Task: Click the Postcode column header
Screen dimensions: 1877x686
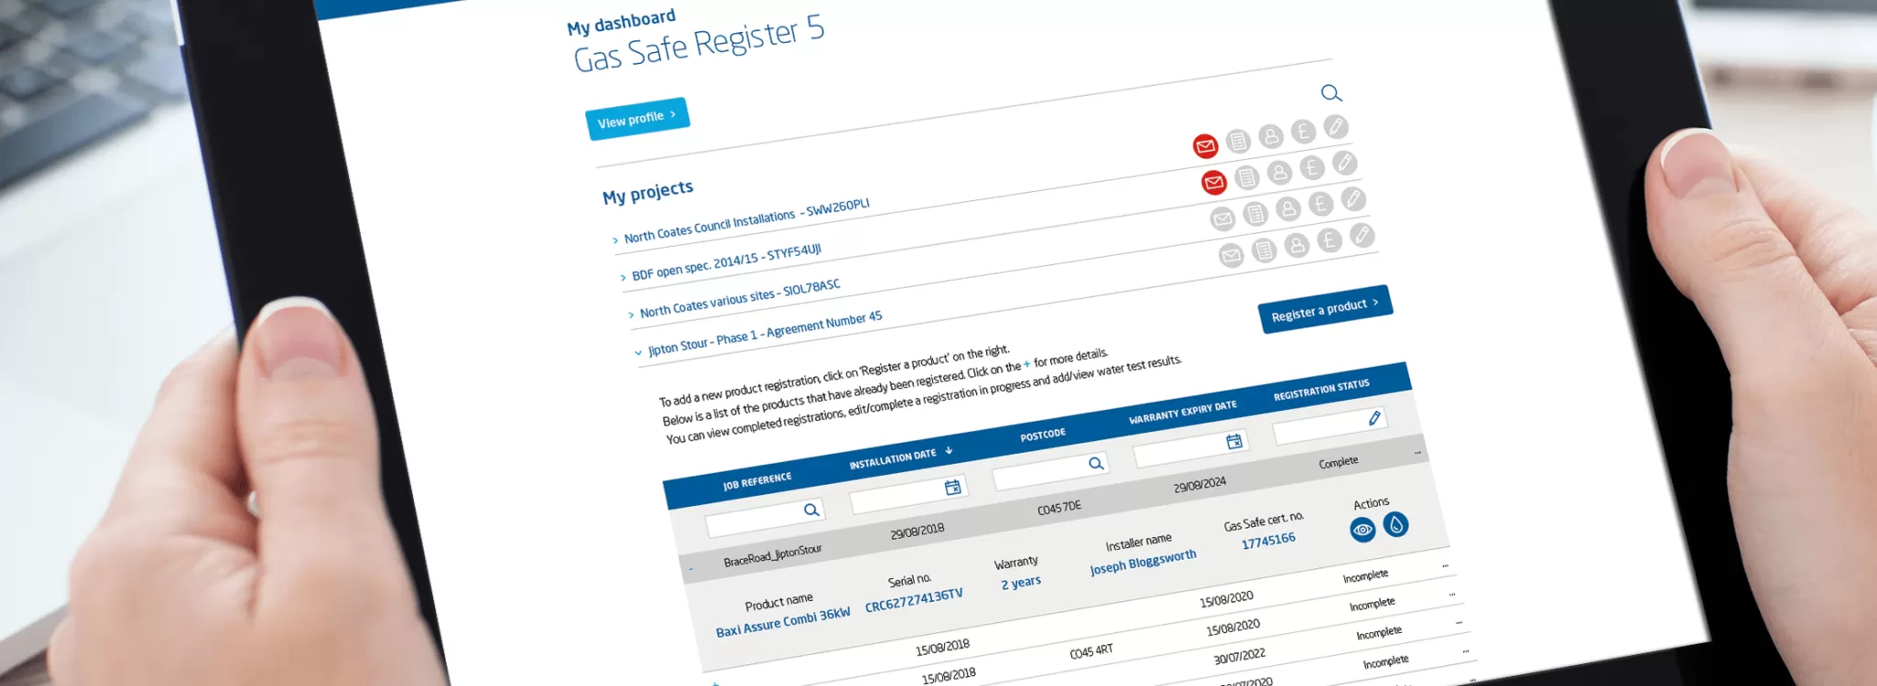Action: tap(1043, 435)
